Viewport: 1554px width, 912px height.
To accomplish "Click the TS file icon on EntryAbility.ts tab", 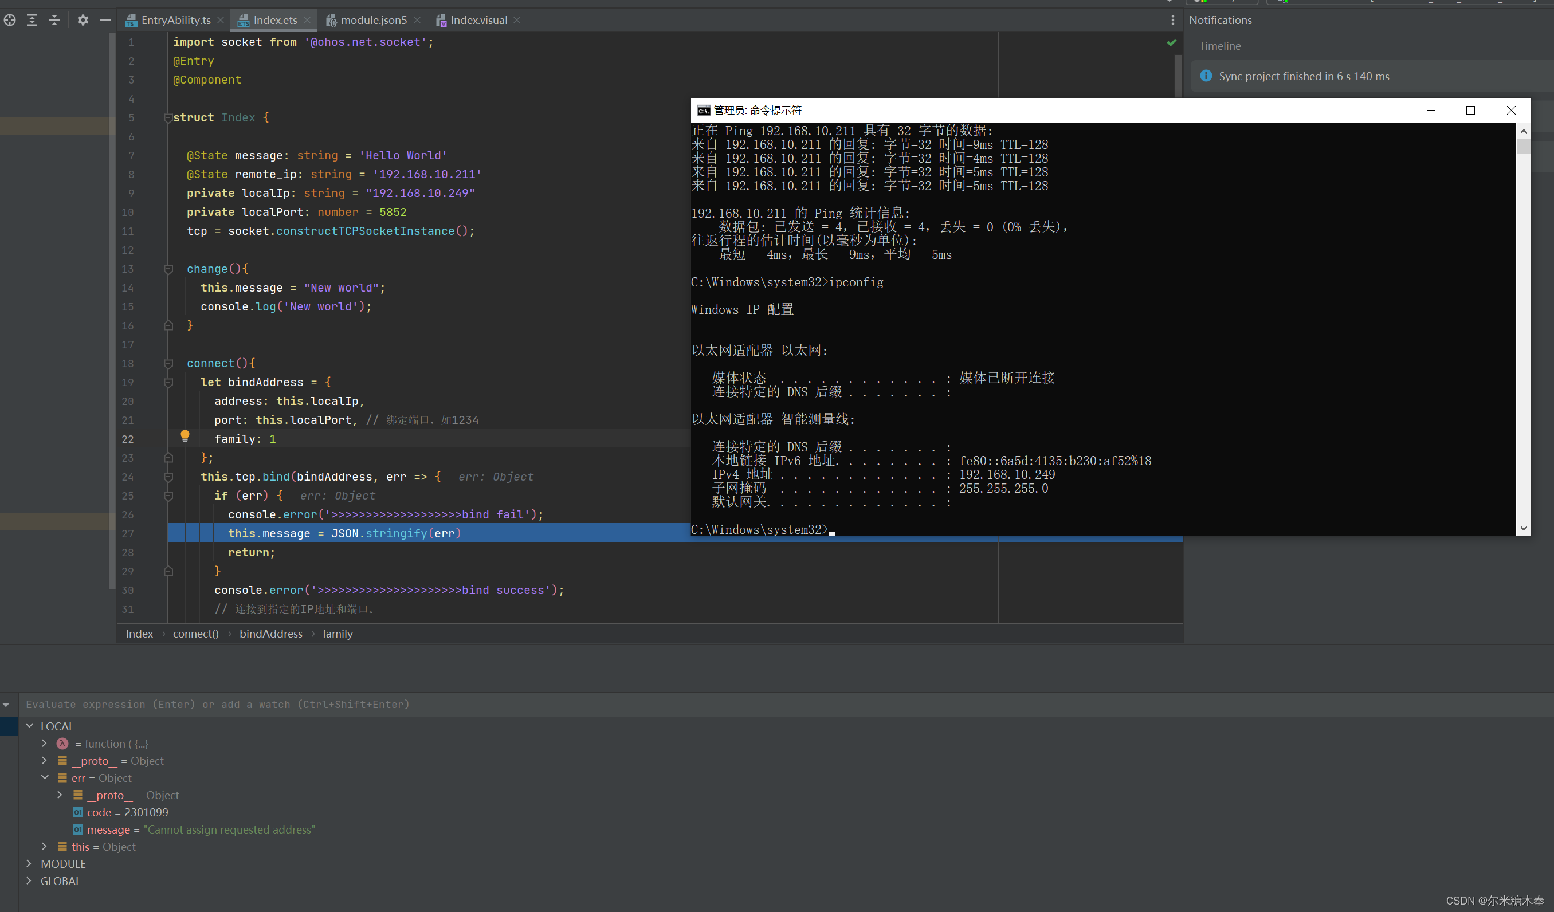I will point(131,21).
